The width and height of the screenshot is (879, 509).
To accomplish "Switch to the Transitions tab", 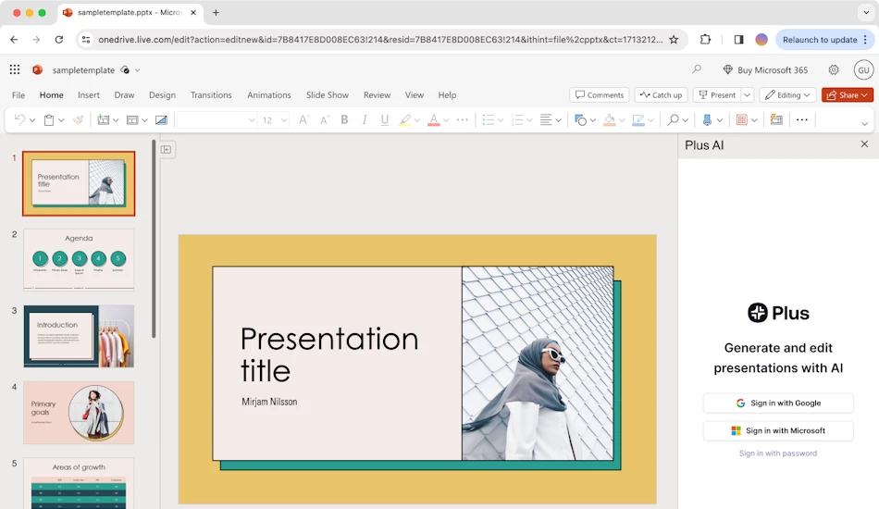I will (211, 94).
